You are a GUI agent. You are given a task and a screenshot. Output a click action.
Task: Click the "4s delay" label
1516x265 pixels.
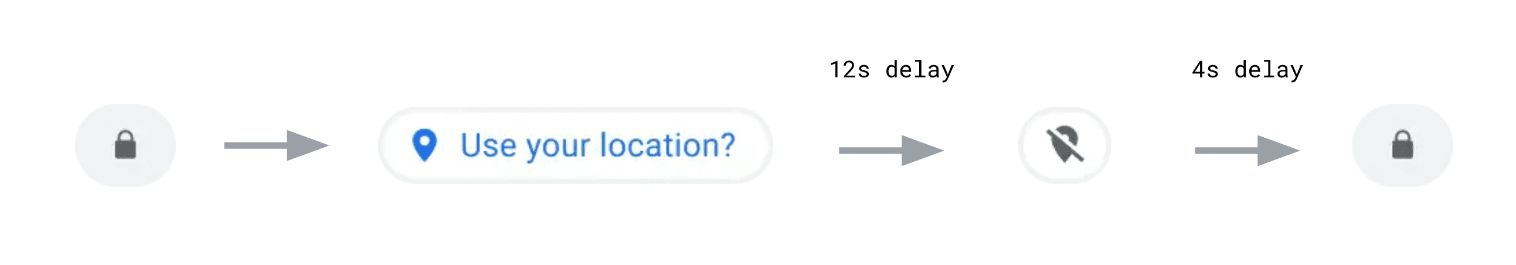(1247, 70)
